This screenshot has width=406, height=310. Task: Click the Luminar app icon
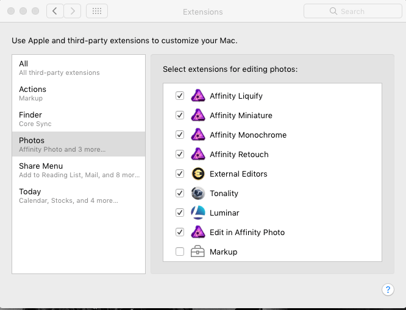tap(198, 213)
